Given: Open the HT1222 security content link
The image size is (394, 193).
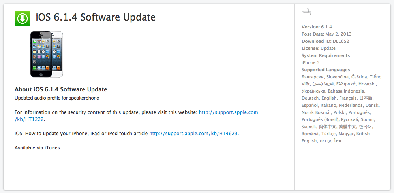Looking at the screenshot, I should tap(228, 112).
